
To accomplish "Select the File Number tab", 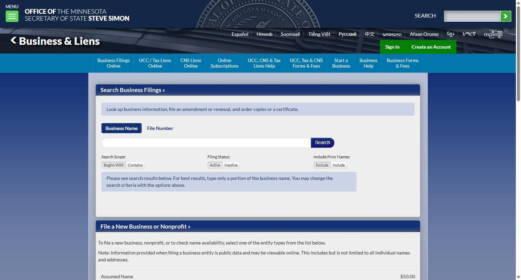I will 160,128.
